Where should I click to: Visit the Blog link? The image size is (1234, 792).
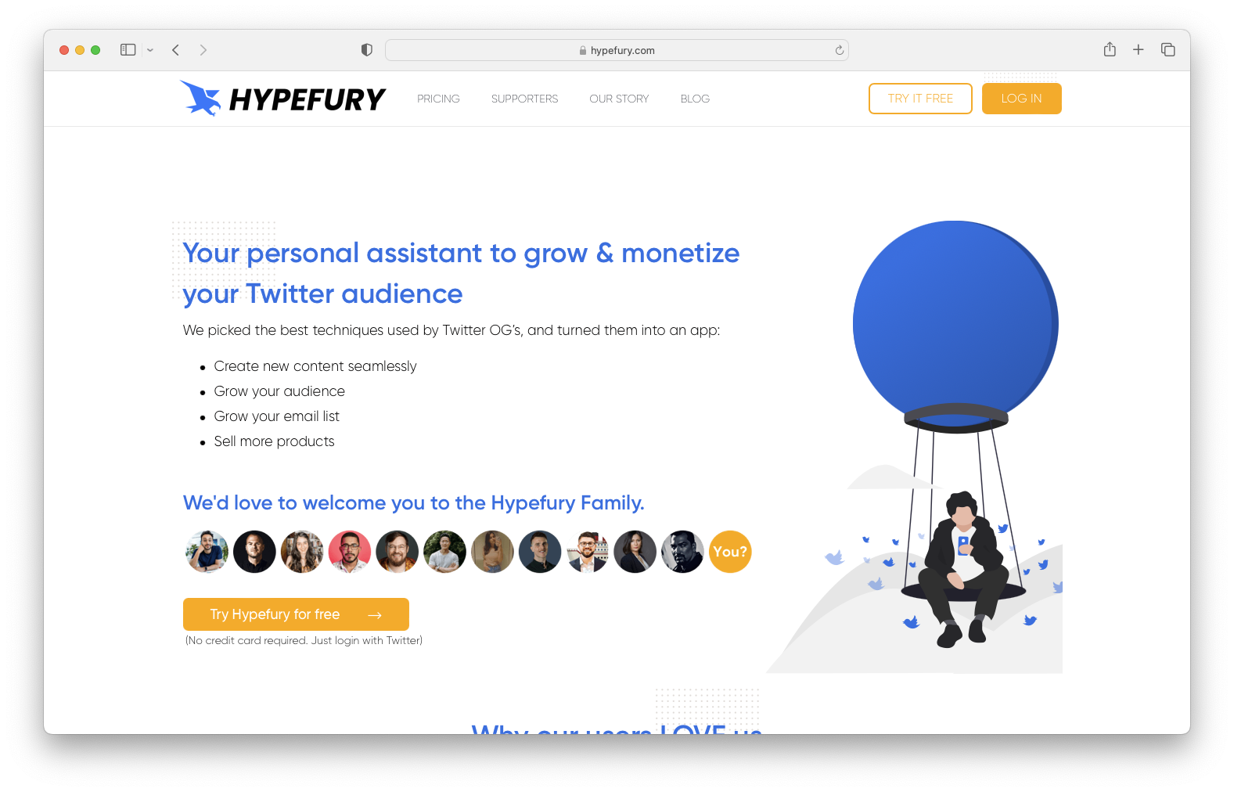tap(695, 99)
